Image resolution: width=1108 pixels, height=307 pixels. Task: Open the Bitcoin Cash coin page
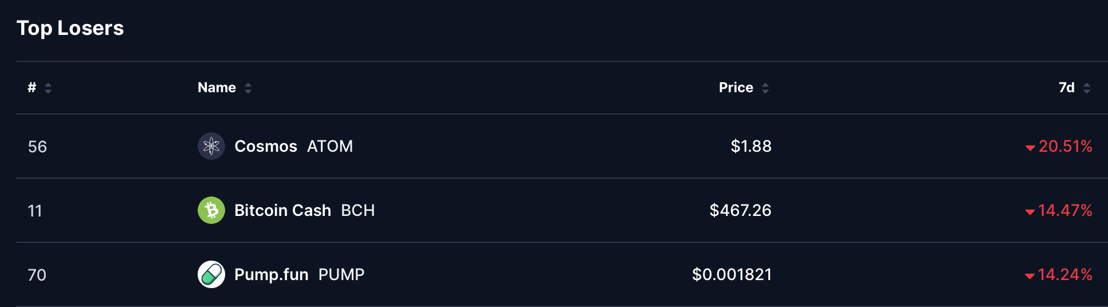282,210
